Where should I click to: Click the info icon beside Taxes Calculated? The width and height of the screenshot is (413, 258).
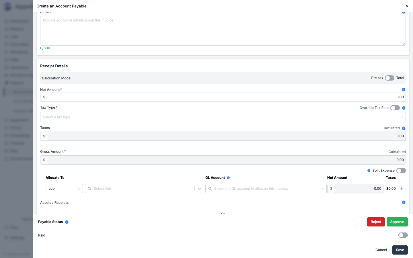point(404,128)
